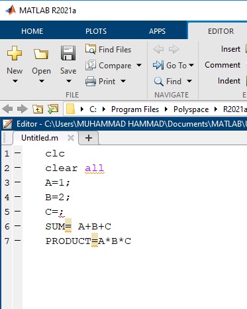Toggle breakpoint dash on line 5
The image size is (247, 309).
(x=18, y=212)
